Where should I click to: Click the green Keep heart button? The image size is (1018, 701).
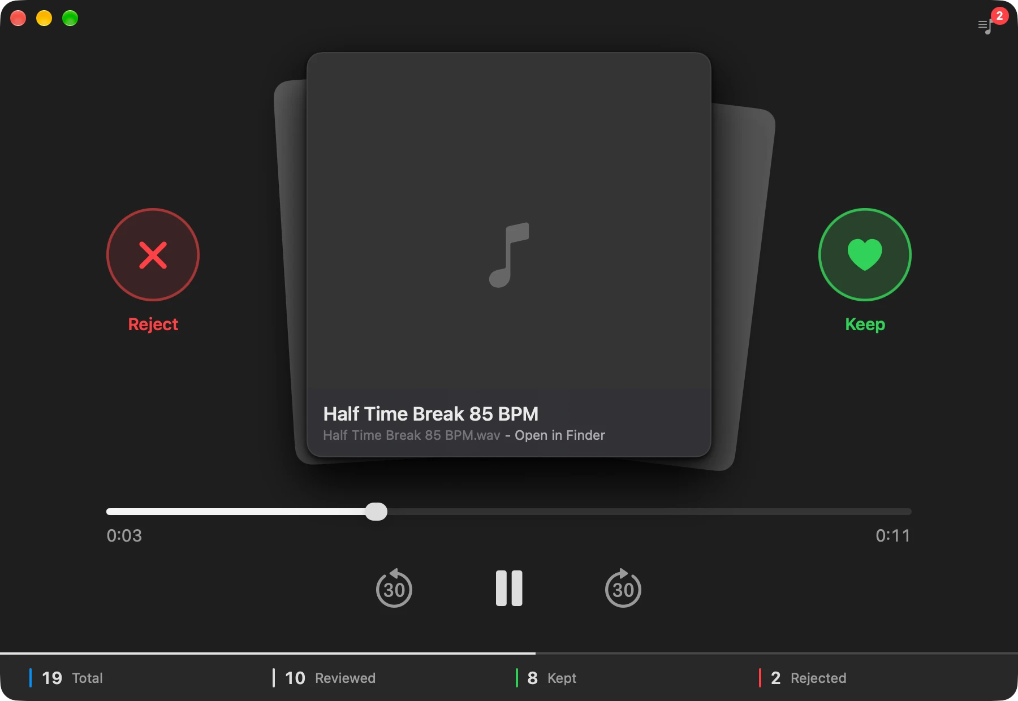pos(865,254)
